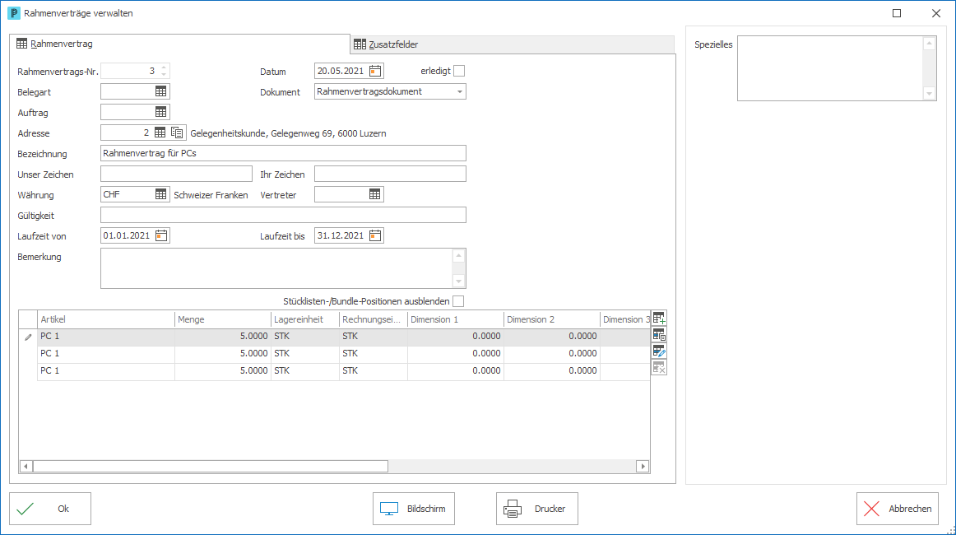Confirm with the Ok button
The width and height of the screenshot is (956, 535).
50,509
